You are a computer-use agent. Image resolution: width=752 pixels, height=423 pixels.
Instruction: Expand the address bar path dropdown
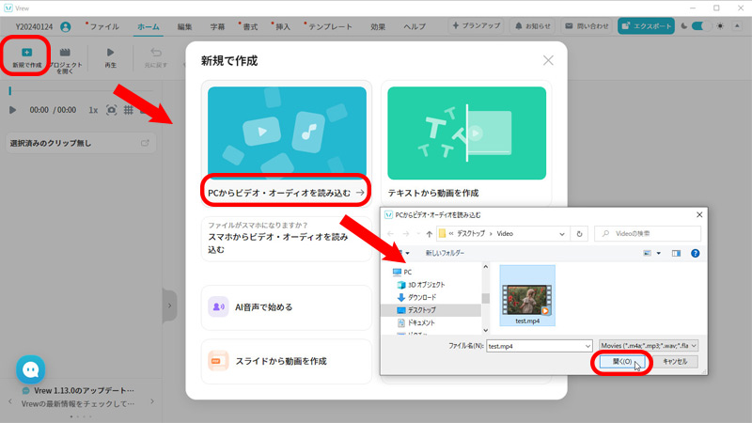coord(561,234)
